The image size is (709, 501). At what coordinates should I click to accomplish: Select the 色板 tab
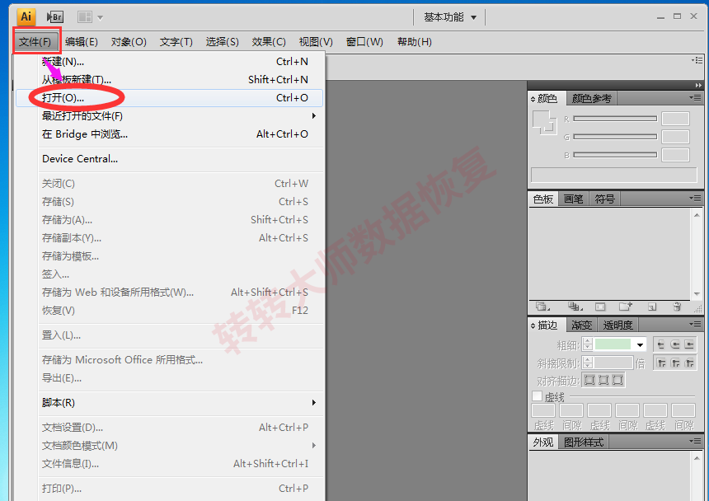[542, 199]
